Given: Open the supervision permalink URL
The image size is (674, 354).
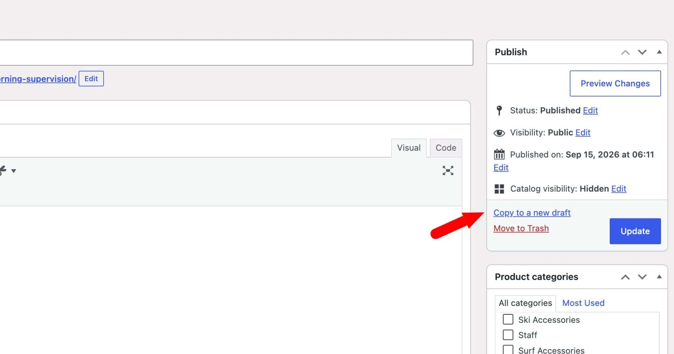Looking at the screenshot, I should [38, 79].
